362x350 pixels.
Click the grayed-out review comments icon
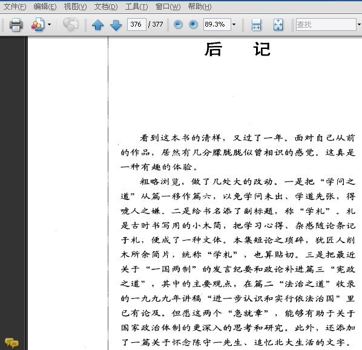[71, 24]
